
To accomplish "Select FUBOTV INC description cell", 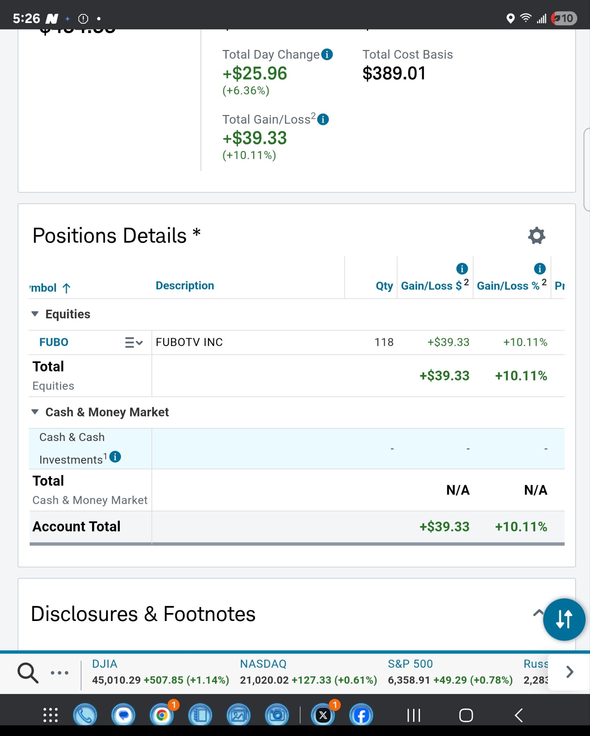I will (x=189, y=342).
